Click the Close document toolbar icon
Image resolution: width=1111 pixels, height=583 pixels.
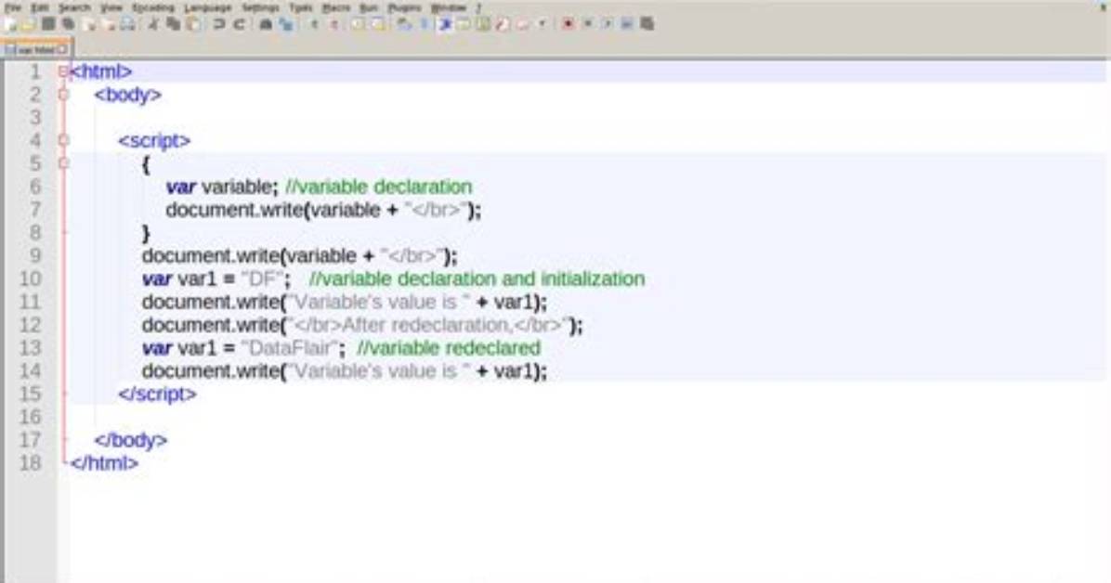tap(89, 24)
